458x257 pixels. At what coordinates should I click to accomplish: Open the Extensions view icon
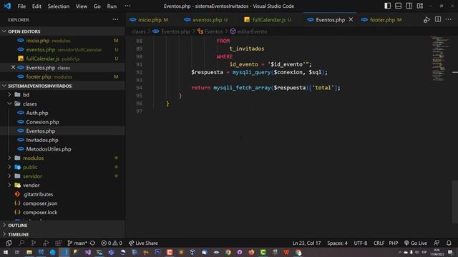[x=58, y=243]
